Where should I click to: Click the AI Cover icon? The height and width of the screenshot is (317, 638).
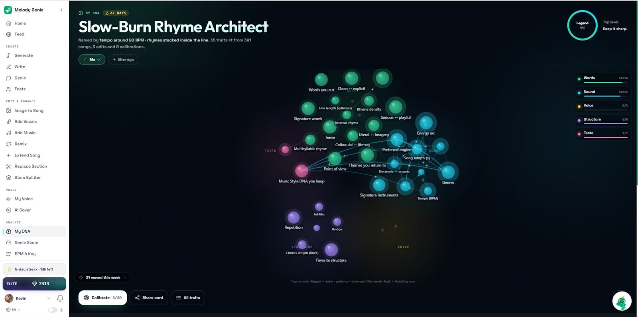pyautogui.click(x=9, y=210)
